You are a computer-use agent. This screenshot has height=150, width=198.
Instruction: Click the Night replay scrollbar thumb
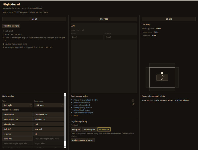click(x=65, y=118)
